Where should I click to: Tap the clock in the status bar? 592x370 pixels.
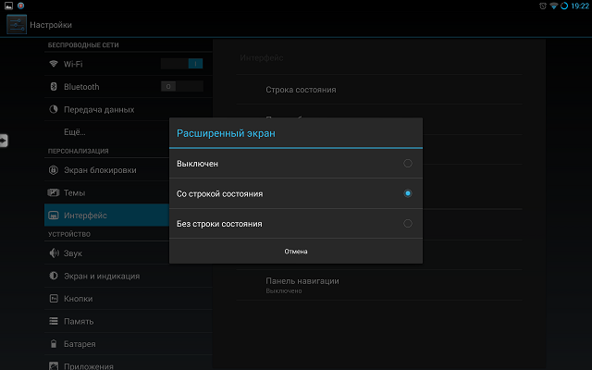pos(577,6)
